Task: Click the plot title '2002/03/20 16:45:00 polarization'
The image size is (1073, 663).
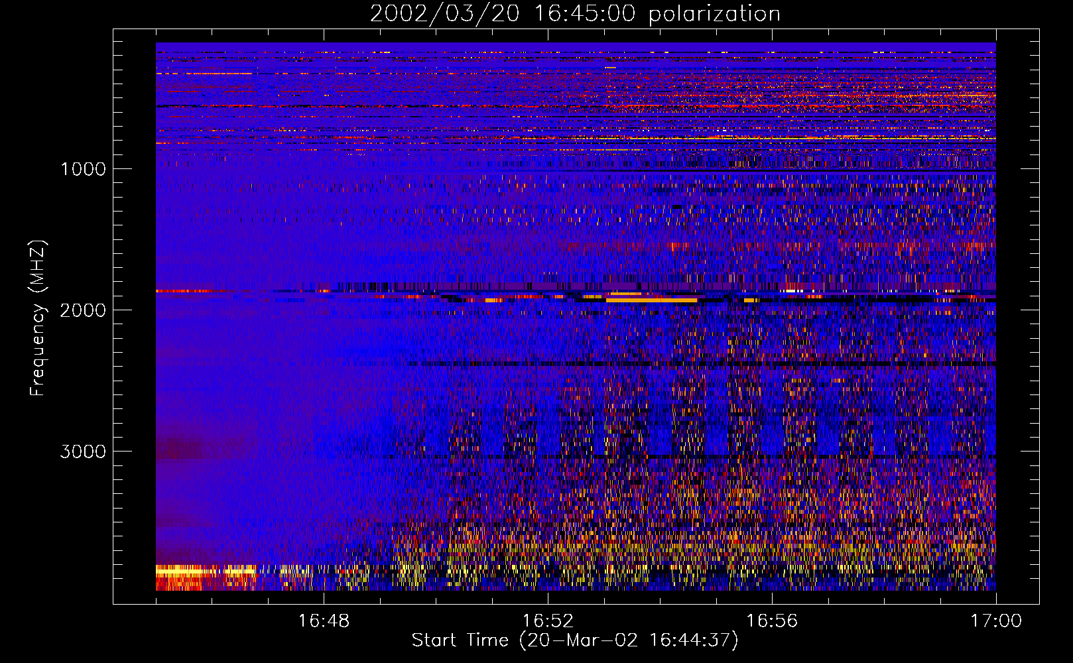Action: [x=575, y=14]
